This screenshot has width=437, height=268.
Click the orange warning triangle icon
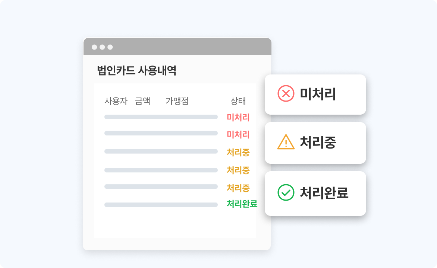[286, 142]
